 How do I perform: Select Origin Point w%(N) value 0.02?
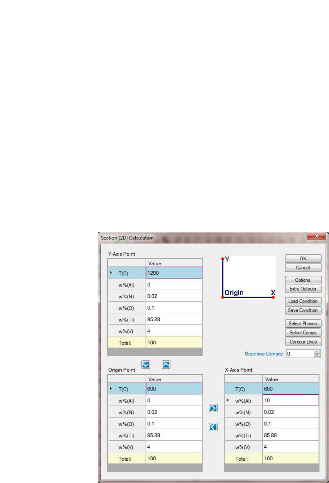174,412
